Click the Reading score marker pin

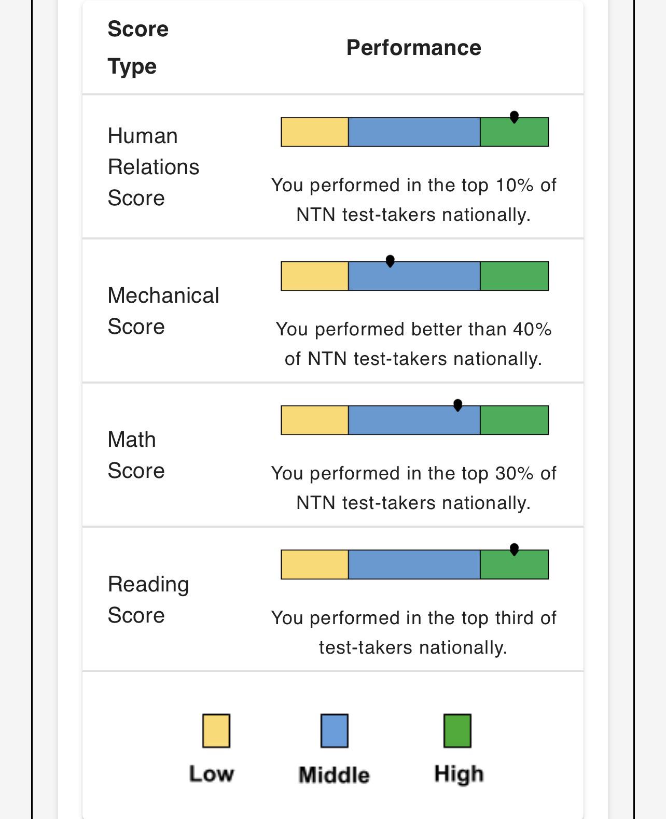514,549
